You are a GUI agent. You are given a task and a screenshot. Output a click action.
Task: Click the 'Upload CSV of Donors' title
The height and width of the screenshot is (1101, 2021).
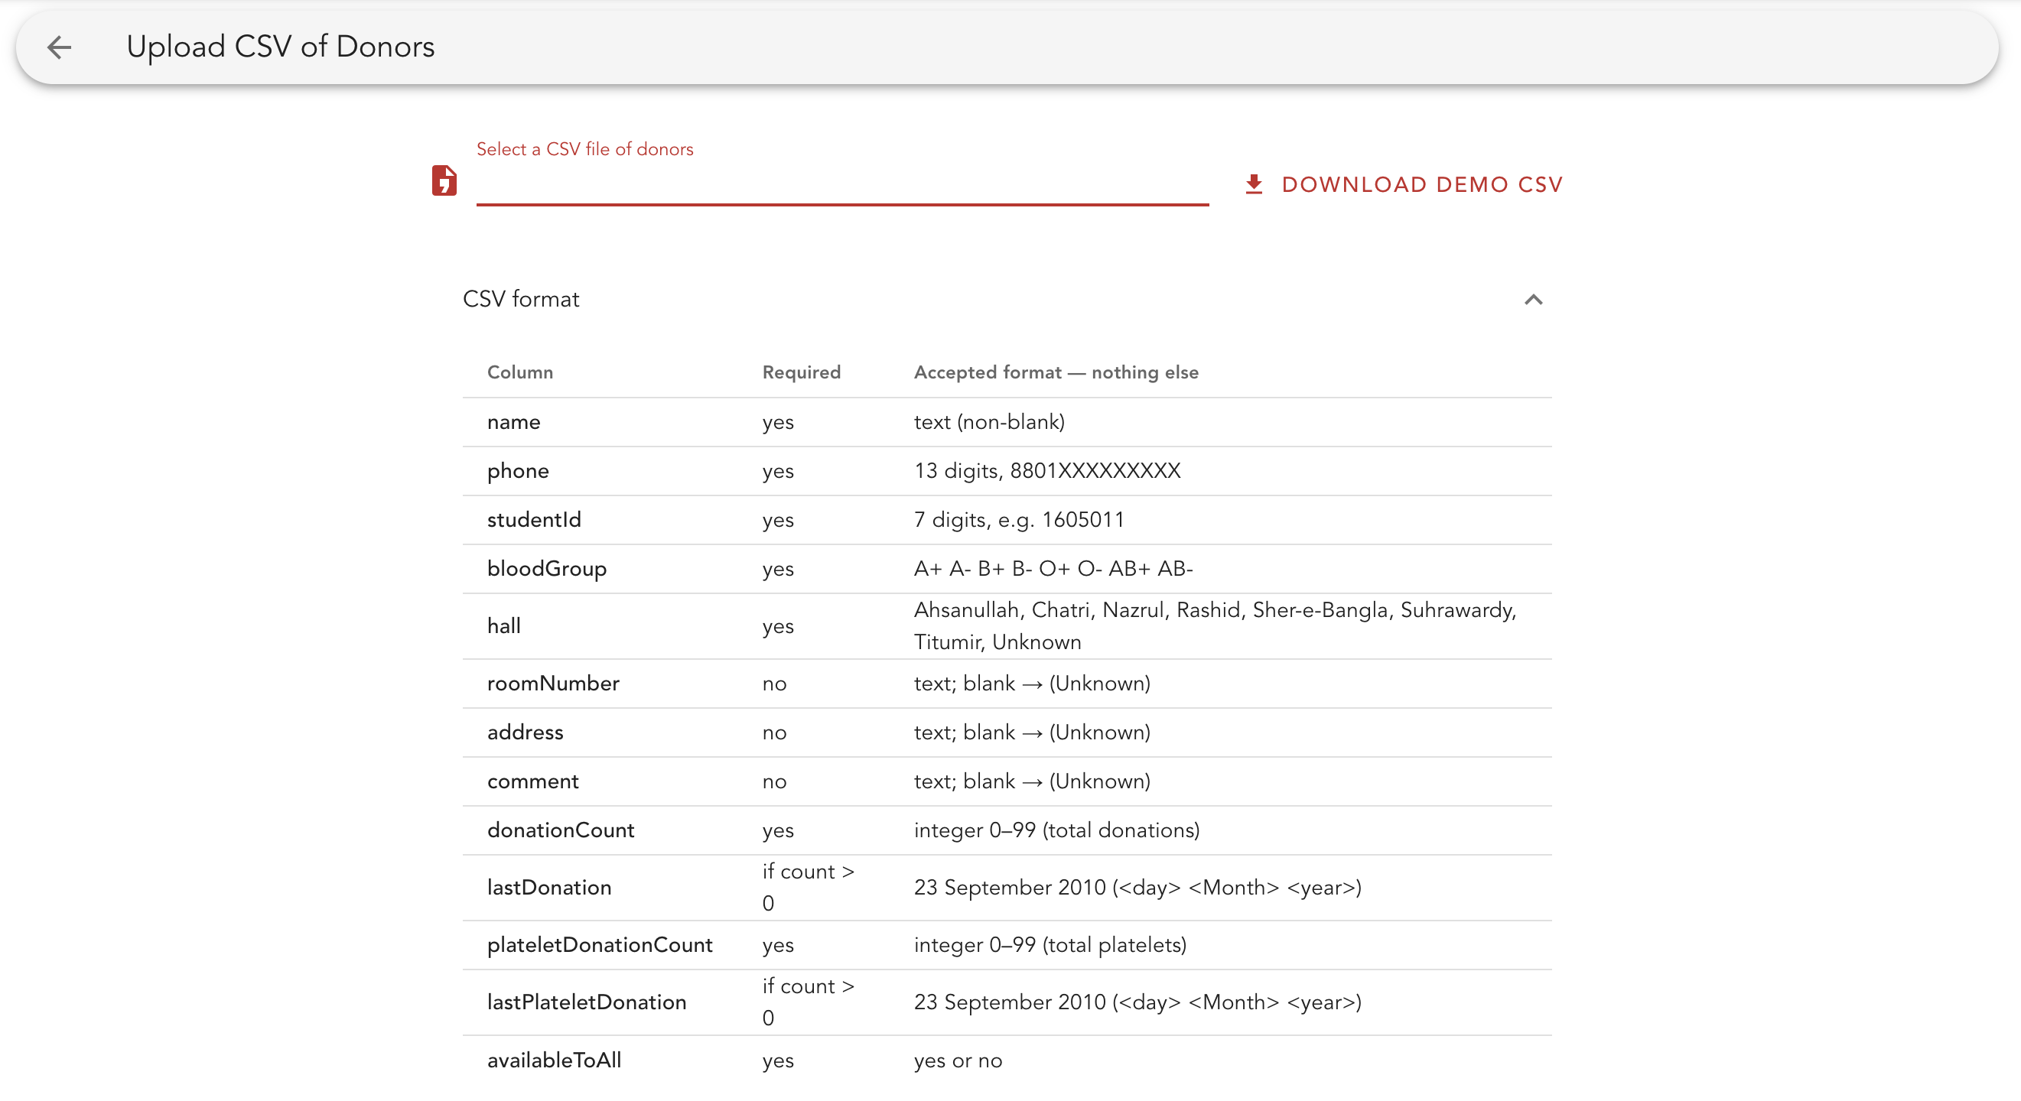click(x=280, y=47)
